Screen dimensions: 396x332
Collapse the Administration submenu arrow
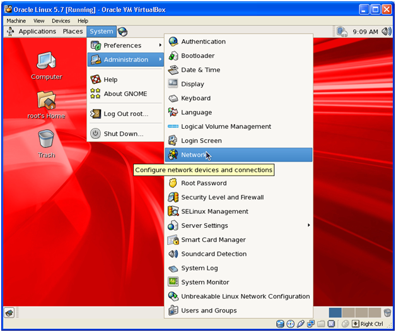point(160,59)
